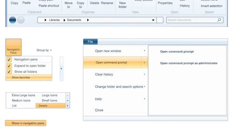Toggle the Show all folders checkbox
The height and width of the screenshot is (131, 234).
tap(9, 72)
